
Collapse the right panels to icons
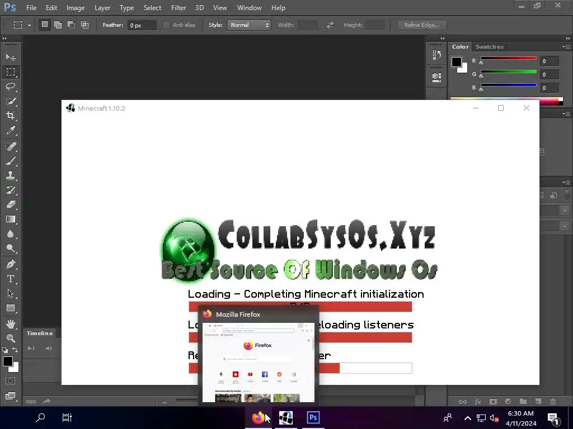point(568,39)
